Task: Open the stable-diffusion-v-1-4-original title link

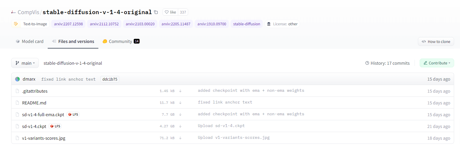Action: 97,12
